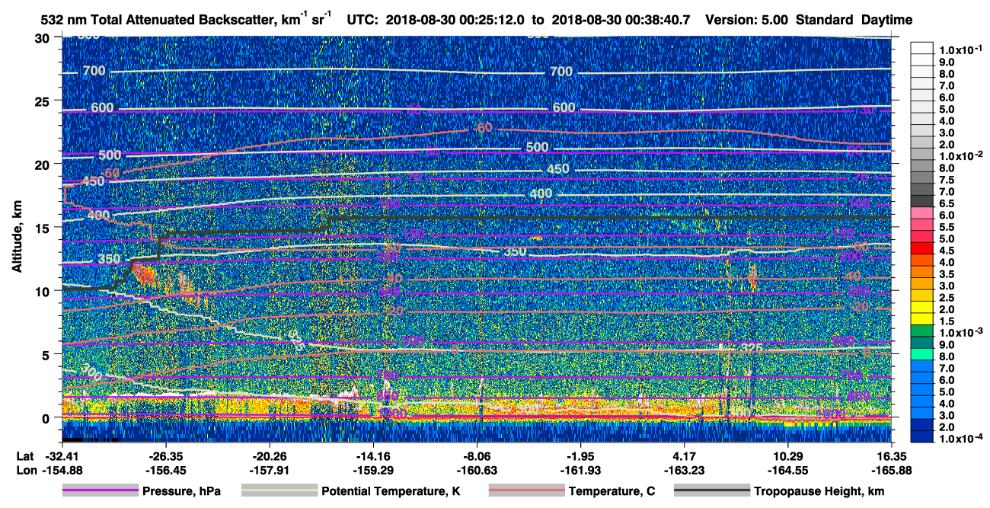Select the start time '2018-08-30 00:25:12.0'
The height and width of the screenshot is (508, 990).
[454, 21]
